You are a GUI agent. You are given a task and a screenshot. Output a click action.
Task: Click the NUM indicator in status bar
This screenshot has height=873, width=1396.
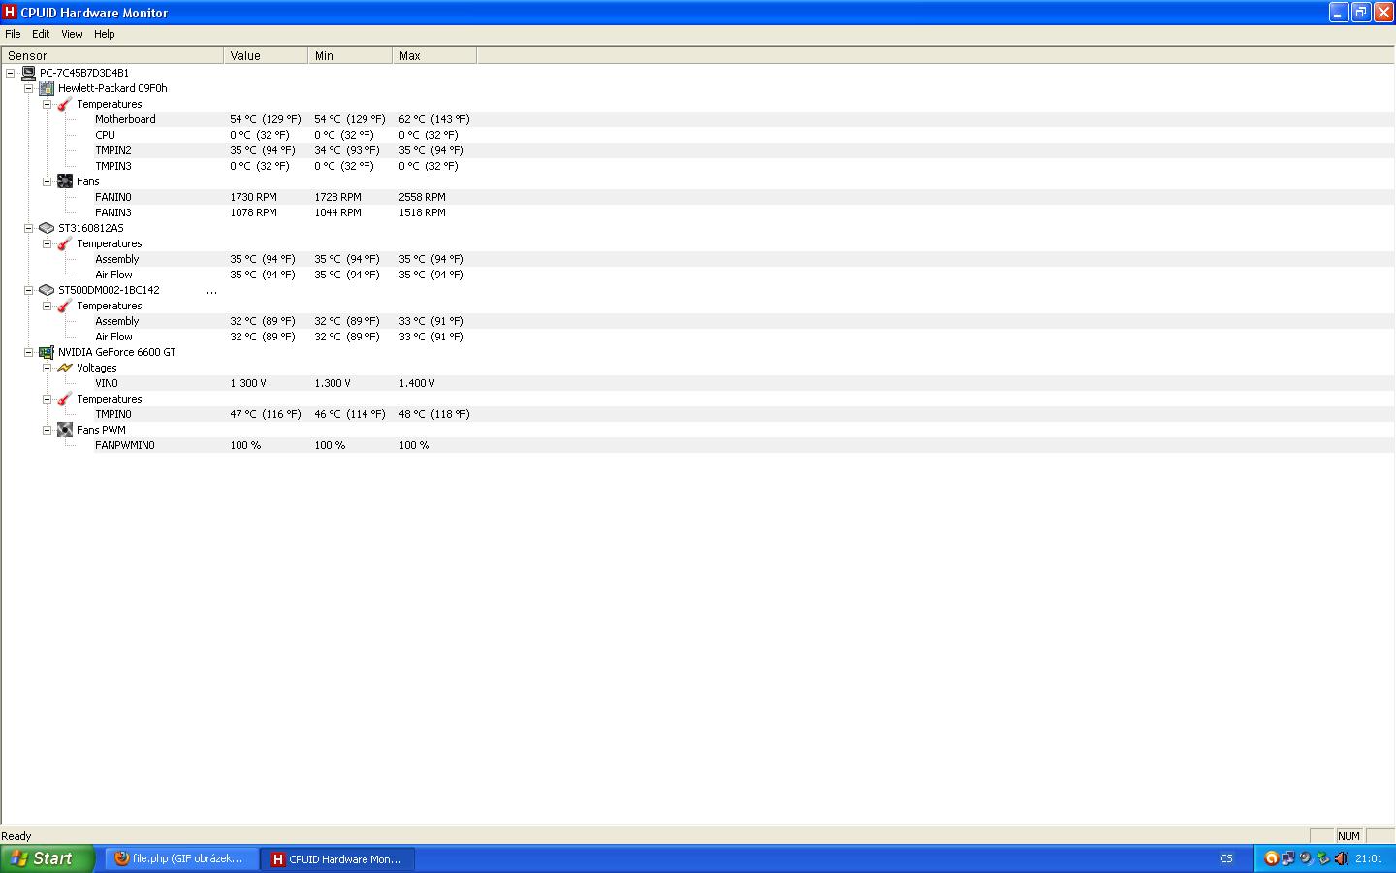coord(1348,836)
